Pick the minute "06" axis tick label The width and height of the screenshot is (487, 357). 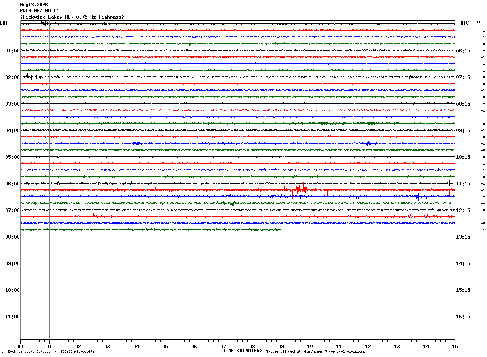[194, 347]
